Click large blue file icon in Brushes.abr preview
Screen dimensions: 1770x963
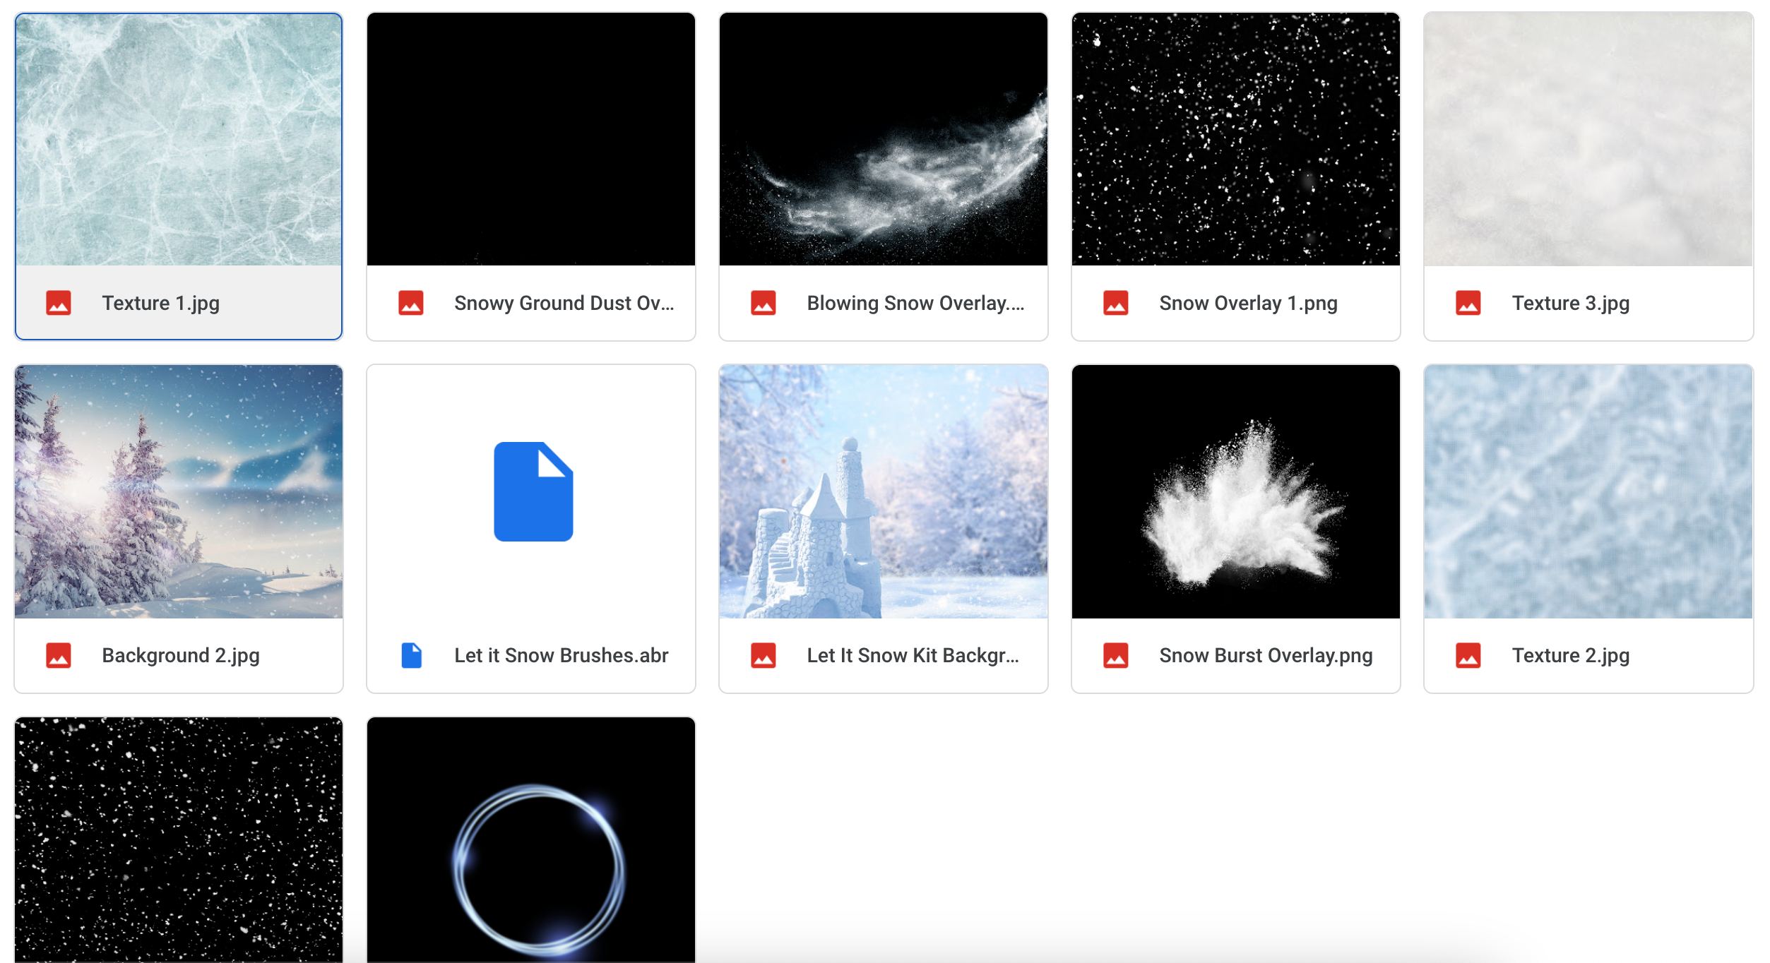pyautogui.click(x=533, y=491)
